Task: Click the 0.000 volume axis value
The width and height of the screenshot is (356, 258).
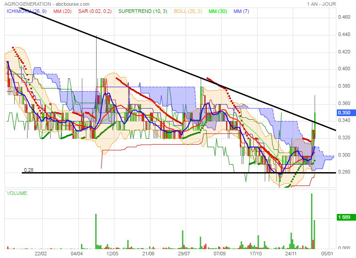Action: pos(344,248)
